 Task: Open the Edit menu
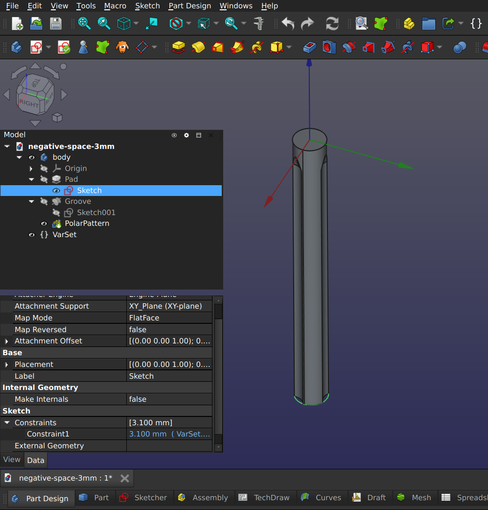point(34,6)
